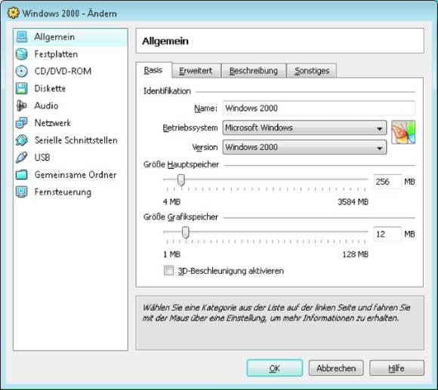Select Diskette label in the category list
The width and height of the screenshot is (438, 390).
(x=50, y=88)
